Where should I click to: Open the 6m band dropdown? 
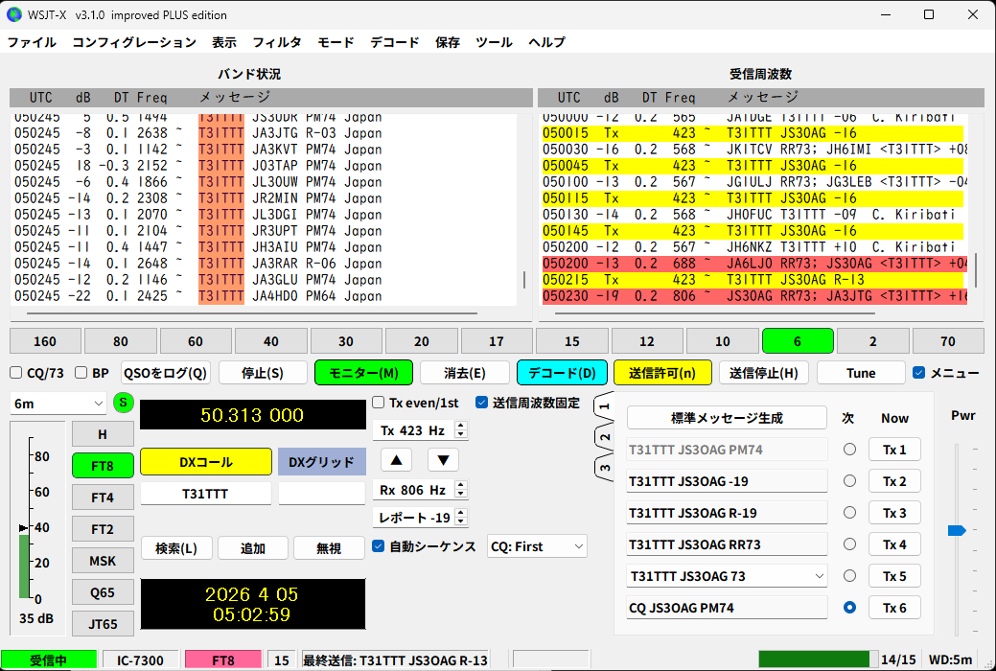[x=58, y=404]
